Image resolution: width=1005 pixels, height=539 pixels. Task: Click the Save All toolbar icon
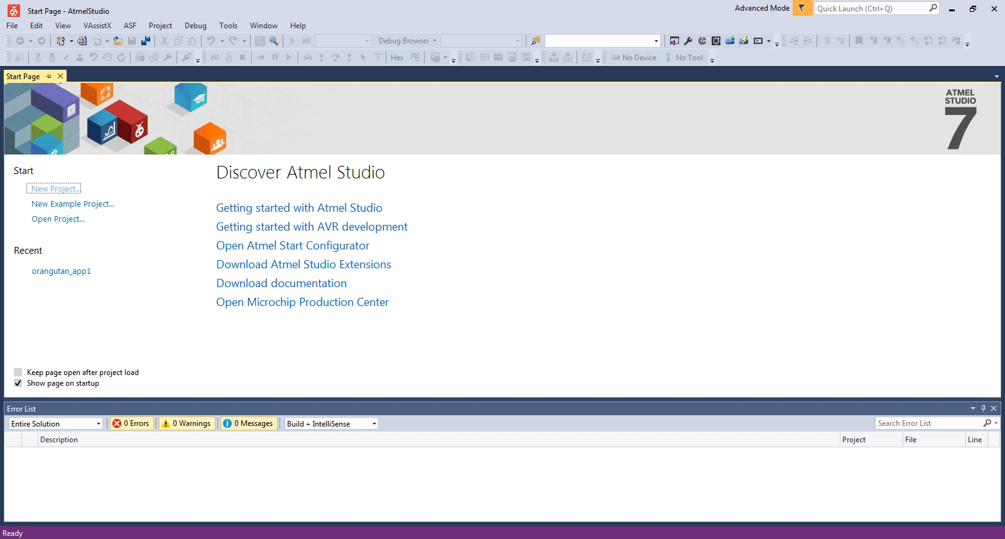tap(146, 41)
